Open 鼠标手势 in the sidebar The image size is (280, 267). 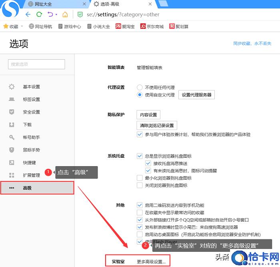(x=32, y=150)
